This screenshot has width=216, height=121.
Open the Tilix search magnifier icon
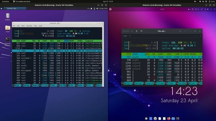point(180,31)
